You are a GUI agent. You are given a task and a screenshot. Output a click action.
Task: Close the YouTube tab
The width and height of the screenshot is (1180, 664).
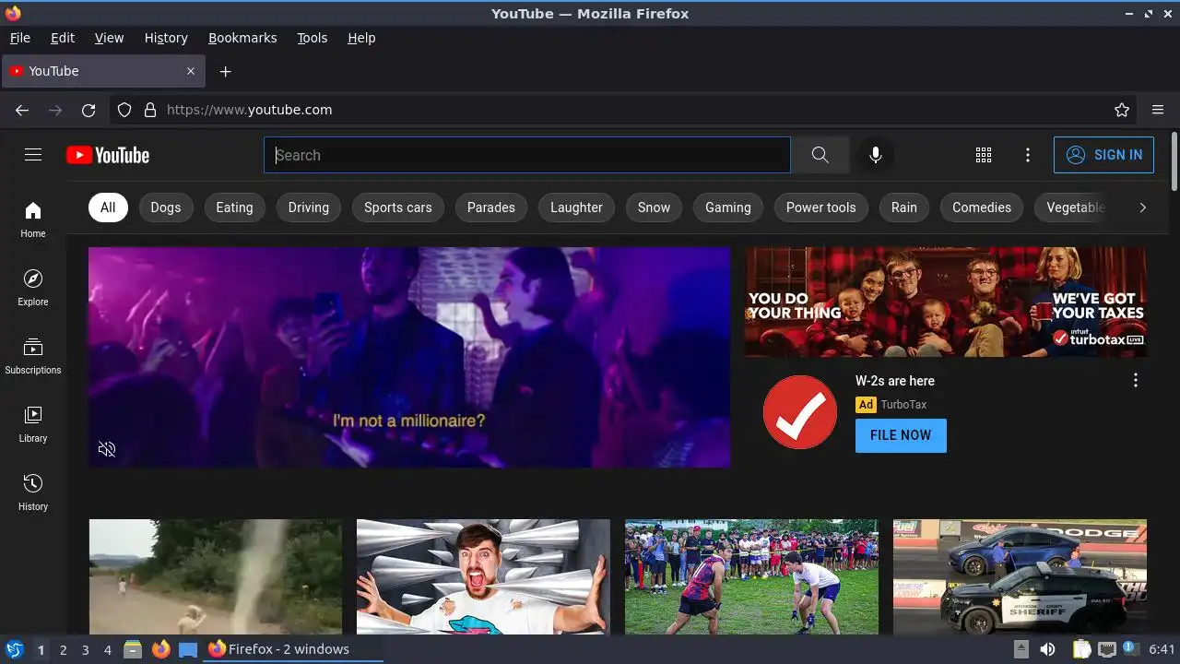click(x=191, y=71)
